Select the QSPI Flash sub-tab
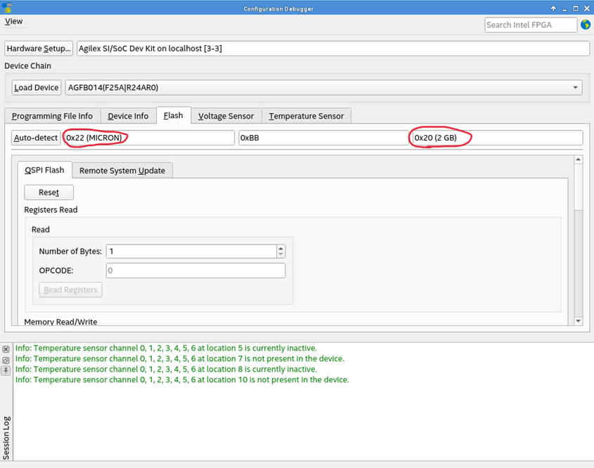Screen dimensions: 594x468 click(x=44, y=170)
